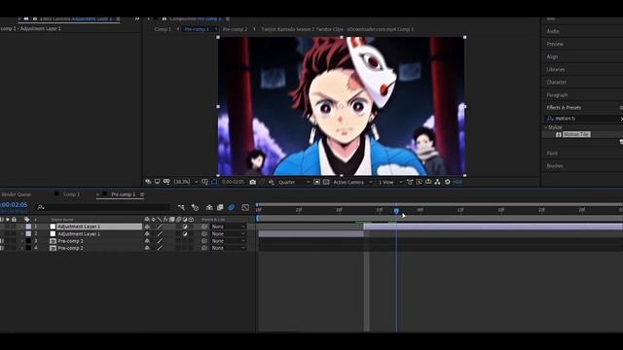Select the Pre-comp 2 layer in row 4
Image resolution: width=623 pixels, height=350 pixels.
pyautogui.click(x=70, y=248)
